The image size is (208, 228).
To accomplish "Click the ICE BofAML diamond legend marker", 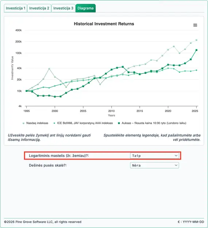I will click(54, 123).
